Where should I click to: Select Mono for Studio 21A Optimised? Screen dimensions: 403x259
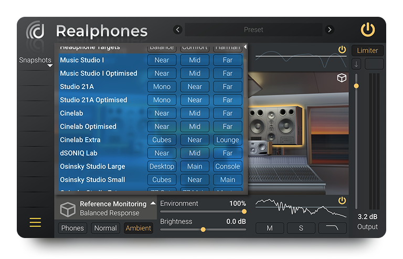162,100
